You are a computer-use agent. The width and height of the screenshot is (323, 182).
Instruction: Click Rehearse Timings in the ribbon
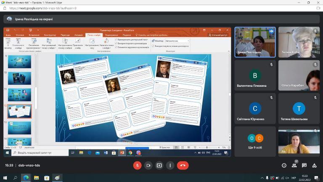[x=92, y=43]
